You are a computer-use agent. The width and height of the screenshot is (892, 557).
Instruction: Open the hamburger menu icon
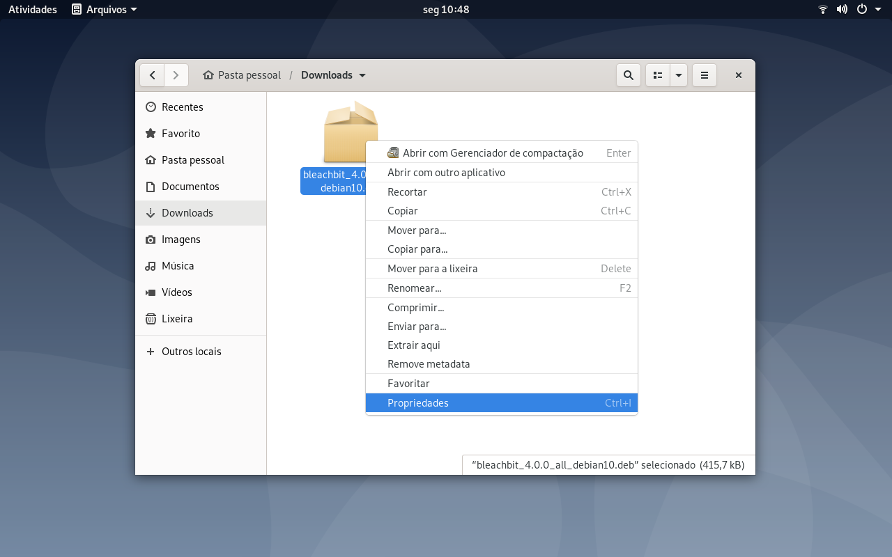705,75
